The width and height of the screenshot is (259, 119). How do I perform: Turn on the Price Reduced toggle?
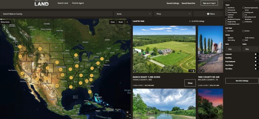coord(256,61)
